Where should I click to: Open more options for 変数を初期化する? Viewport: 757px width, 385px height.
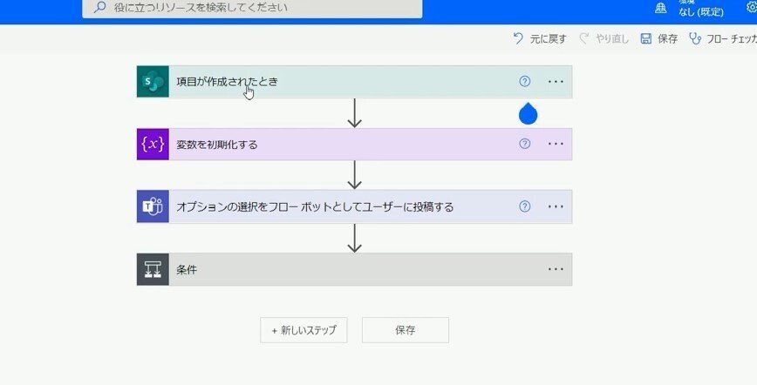pyautogui.click(x=556, y=144)
